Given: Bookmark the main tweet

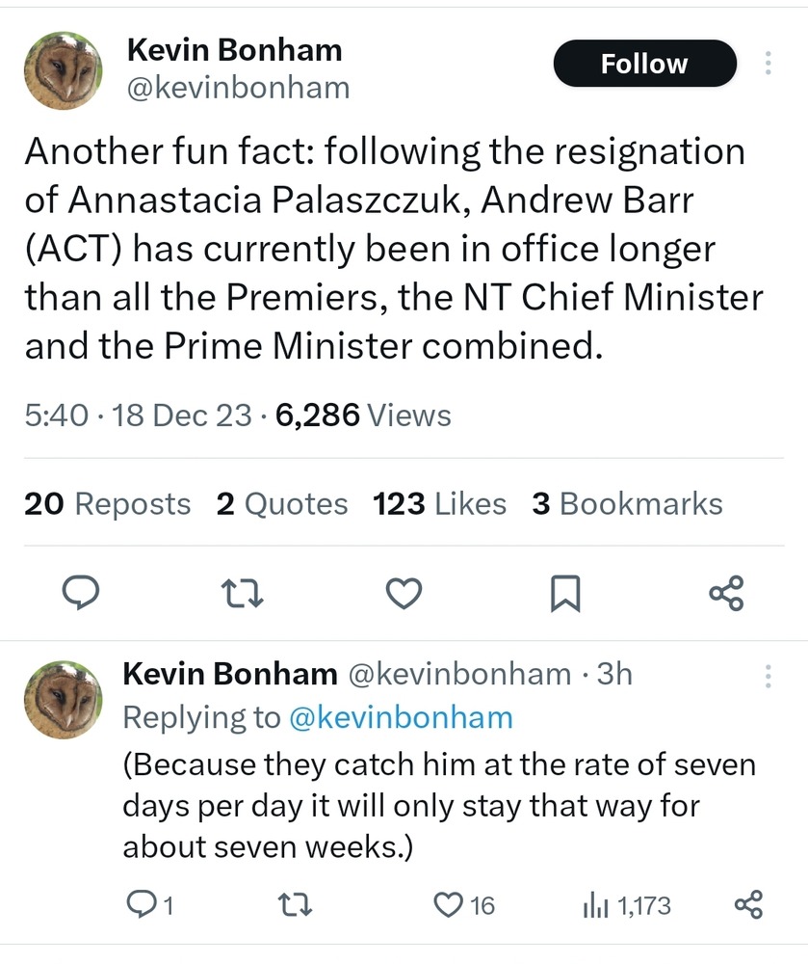Looking at the screenshot, I should pos(565,593).
